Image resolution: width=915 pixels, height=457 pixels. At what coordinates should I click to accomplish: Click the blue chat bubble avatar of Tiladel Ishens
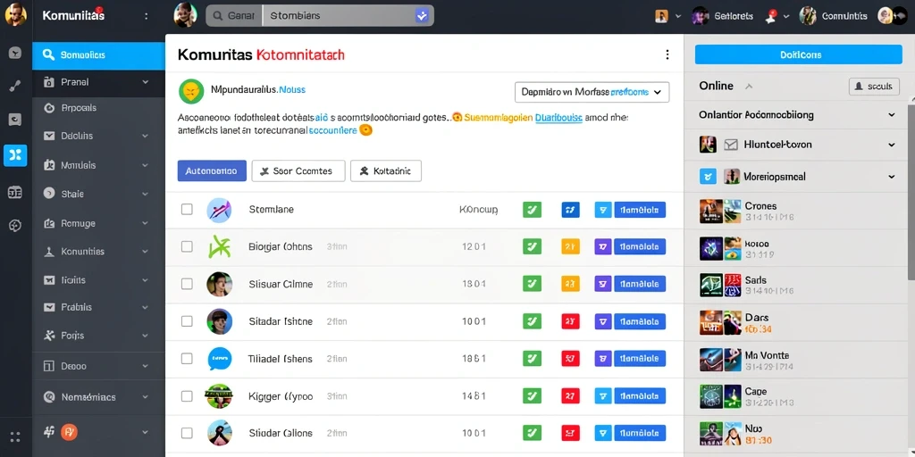pos(220,359)
